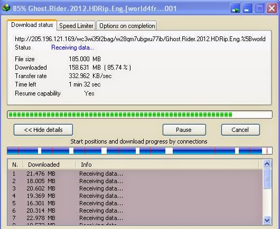Click the window title '85% Ghost.Rider.2012...'
Viewport: 280px width, 229px height.
(x=95, y=8)
